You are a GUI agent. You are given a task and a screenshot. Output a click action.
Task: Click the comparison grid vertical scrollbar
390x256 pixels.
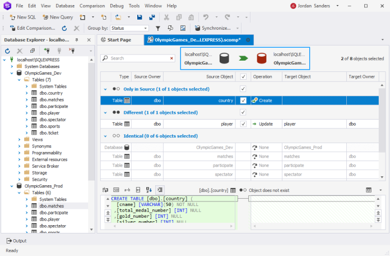[x=382, y=131]
